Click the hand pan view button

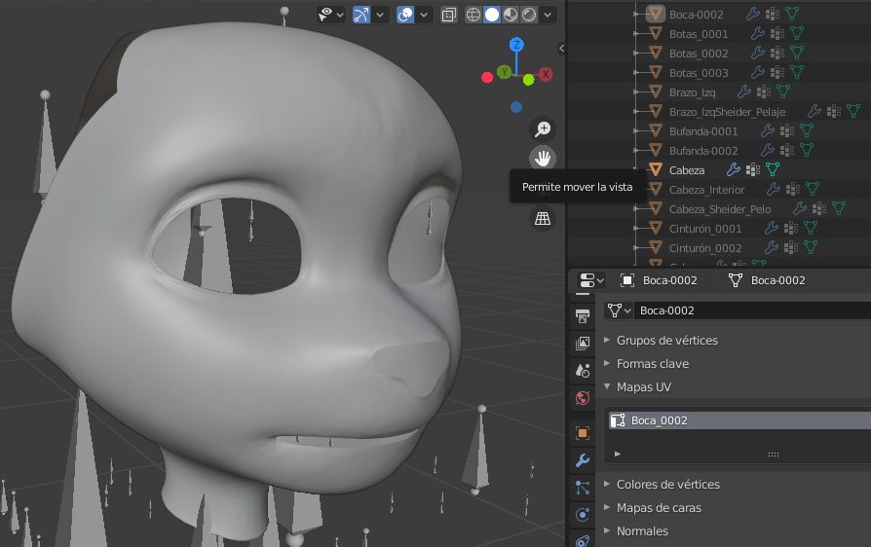pos(543,159)
